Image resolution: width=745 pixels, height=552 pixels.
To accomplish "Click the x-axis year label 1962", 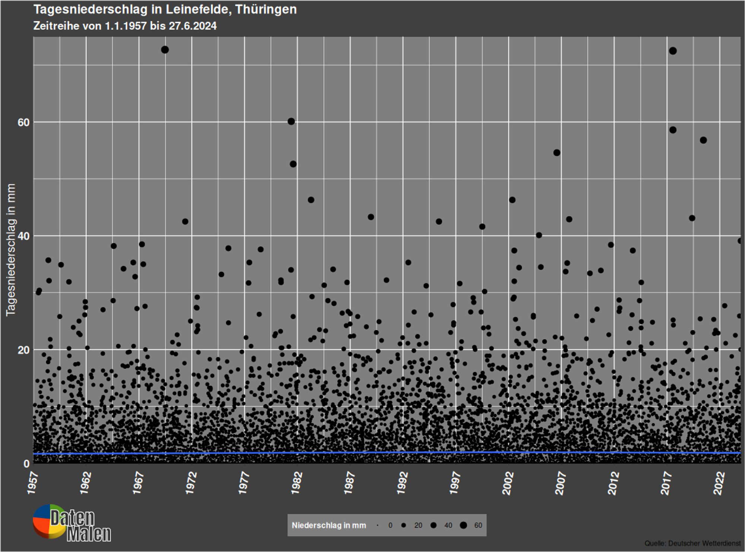I will (x=86, y=483).
